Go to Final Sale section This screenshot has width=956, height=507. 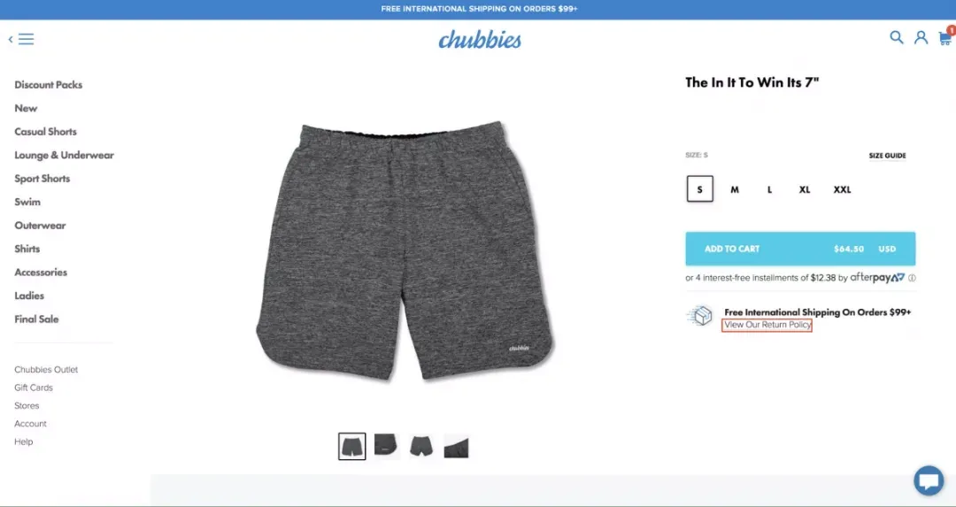[36, 319]
